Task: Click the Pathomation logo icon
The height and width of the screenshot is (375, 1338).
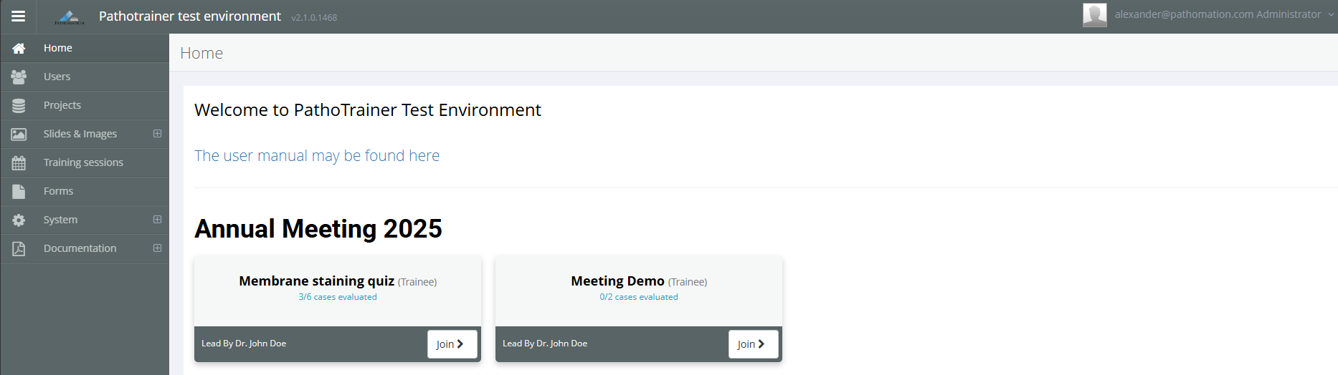Action: point(69,17)
